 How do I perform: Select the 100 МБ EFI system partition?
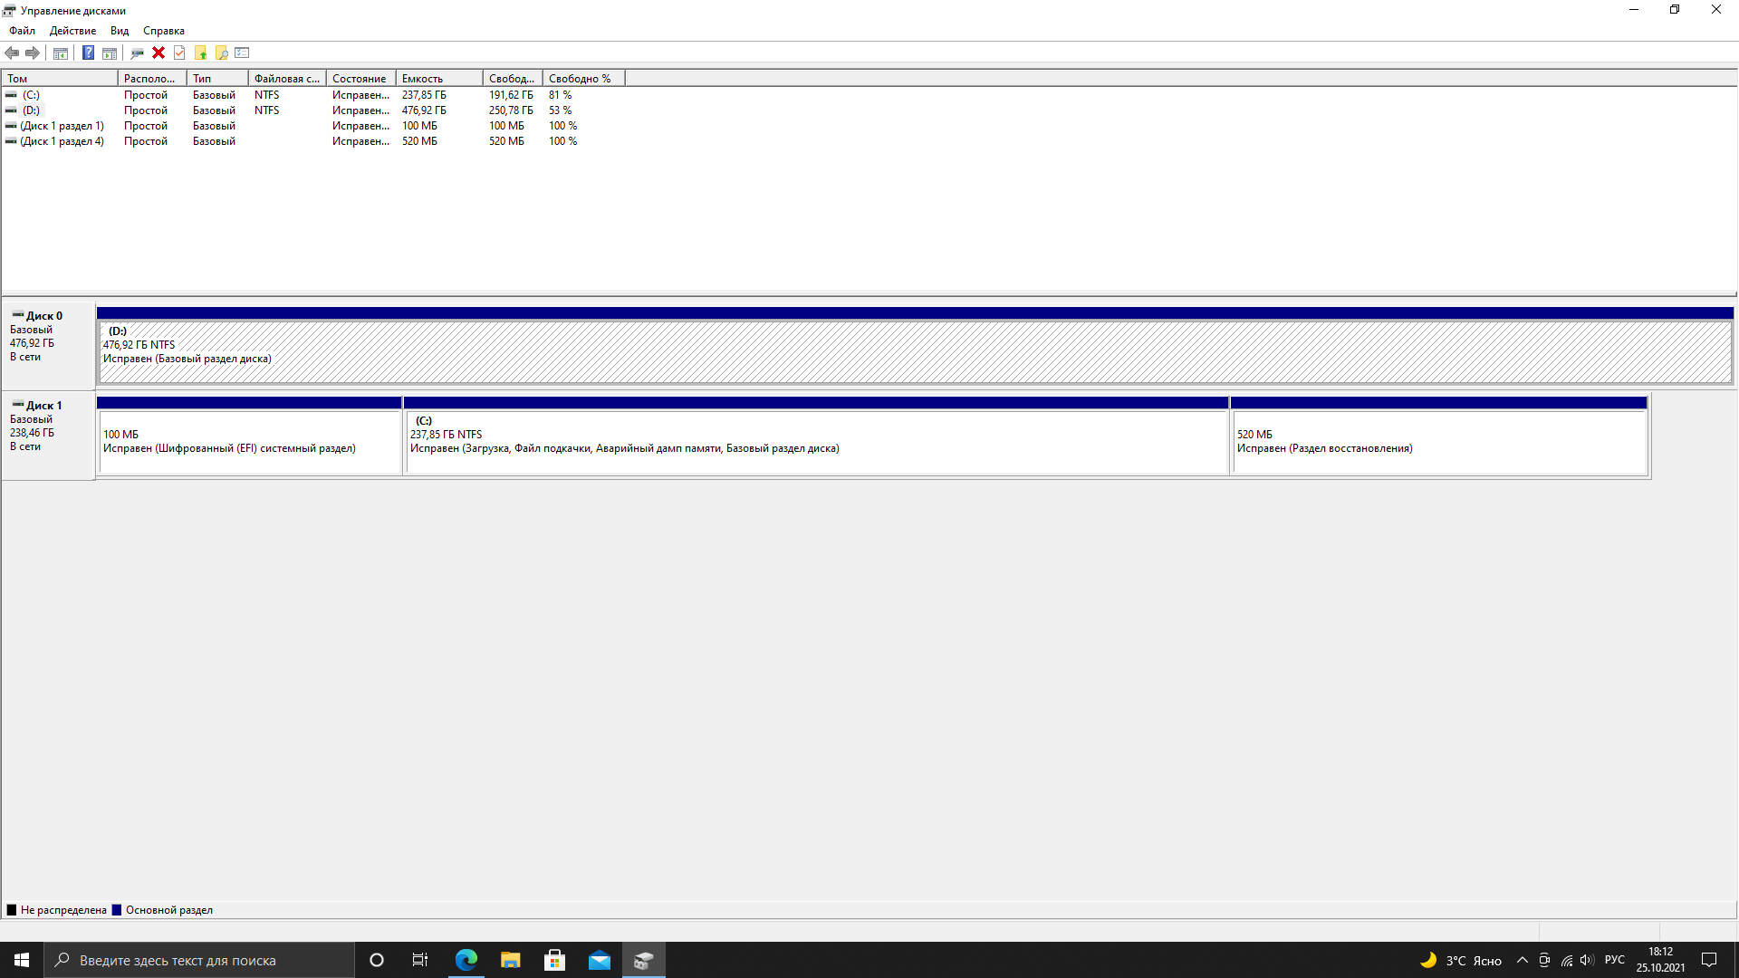(x=249, y=442)
